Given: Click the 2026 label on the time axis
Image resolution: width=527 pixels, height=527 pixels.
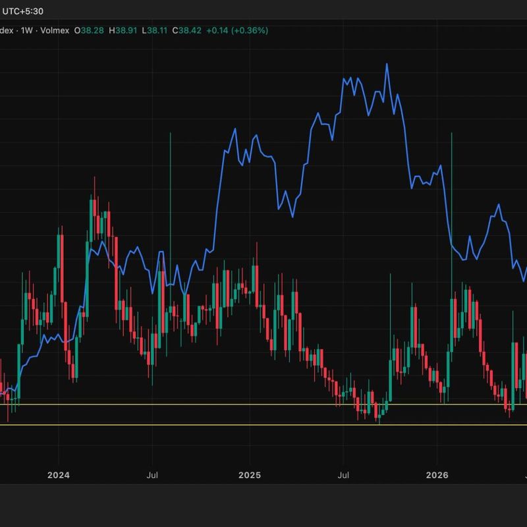Looking at the screenshot, I should pyautogui.click(x=437, y=475).
